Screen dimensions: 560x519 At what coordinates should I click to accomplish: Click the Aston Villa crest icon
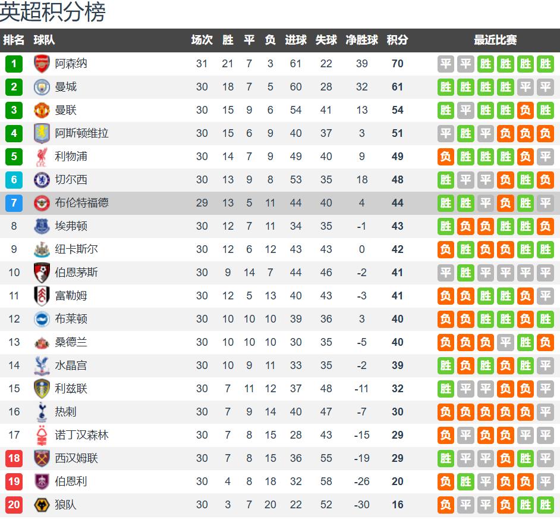pyautogui.click(x=42, y=133)
